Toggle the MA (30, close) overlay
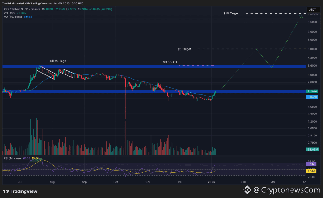 point(13,16)
